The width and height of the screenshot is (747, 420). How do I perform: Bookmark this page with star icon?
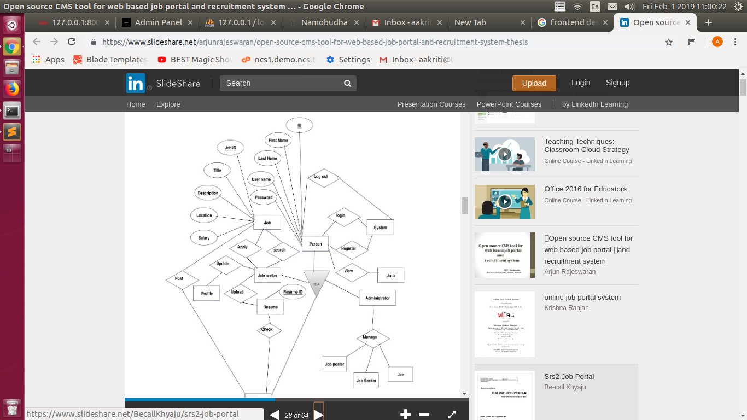pos(668,42)
